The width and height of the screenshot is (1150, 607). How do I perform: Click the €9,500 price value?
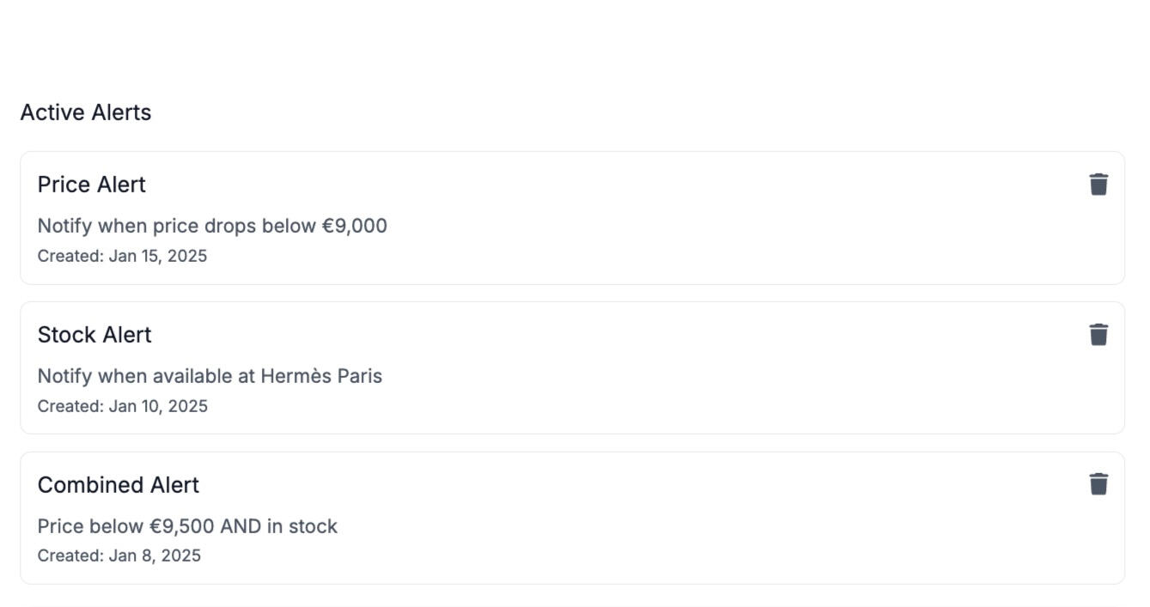pos(182,526)
